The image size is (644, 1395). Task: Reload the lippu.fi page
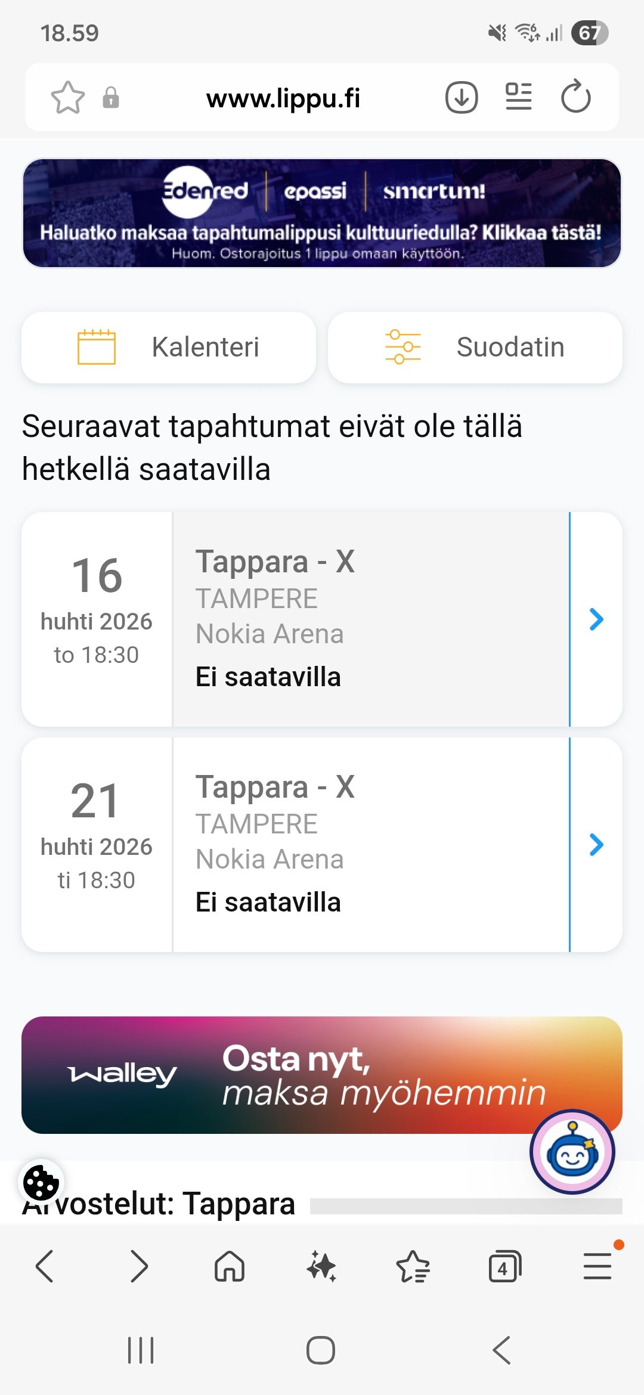575,97
